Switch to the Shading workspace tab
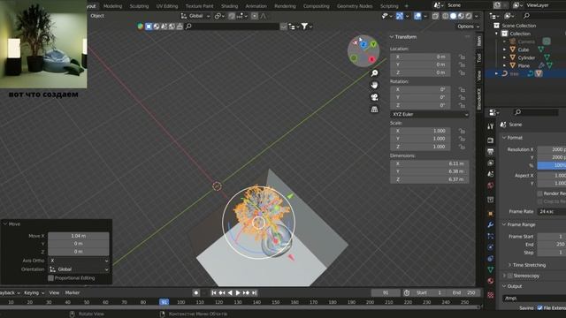Screen dimensions: 566x318 (229, 6)
